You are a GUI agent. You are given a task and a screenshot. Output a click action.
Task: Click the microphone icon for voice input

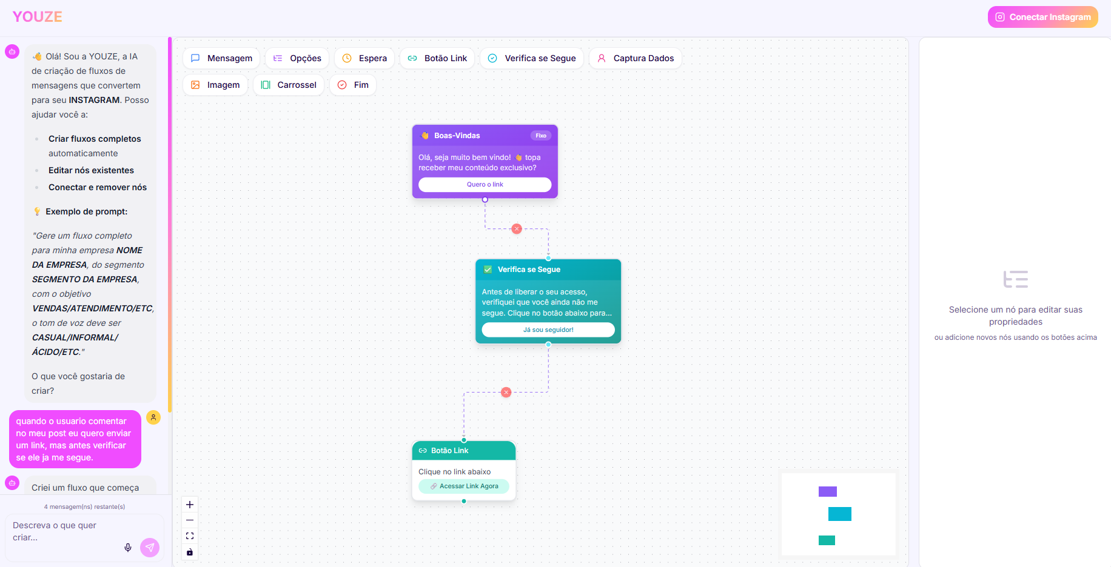[128, 548]
